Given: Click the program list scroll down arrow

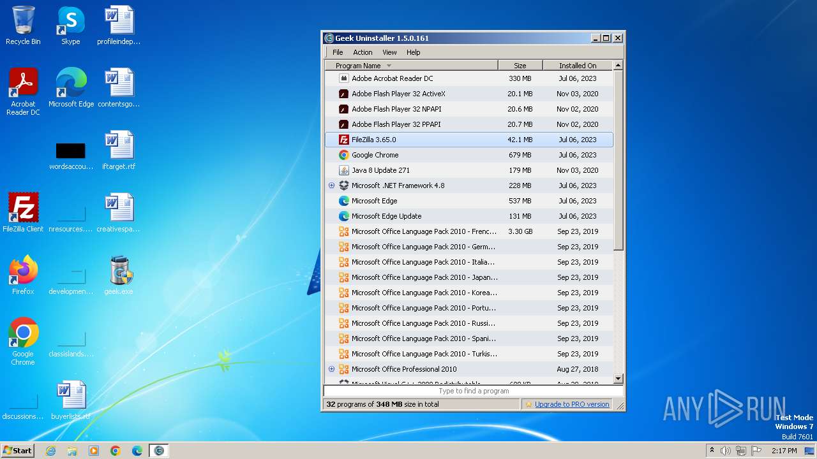Looking at the screenshot, I should 618,379.
